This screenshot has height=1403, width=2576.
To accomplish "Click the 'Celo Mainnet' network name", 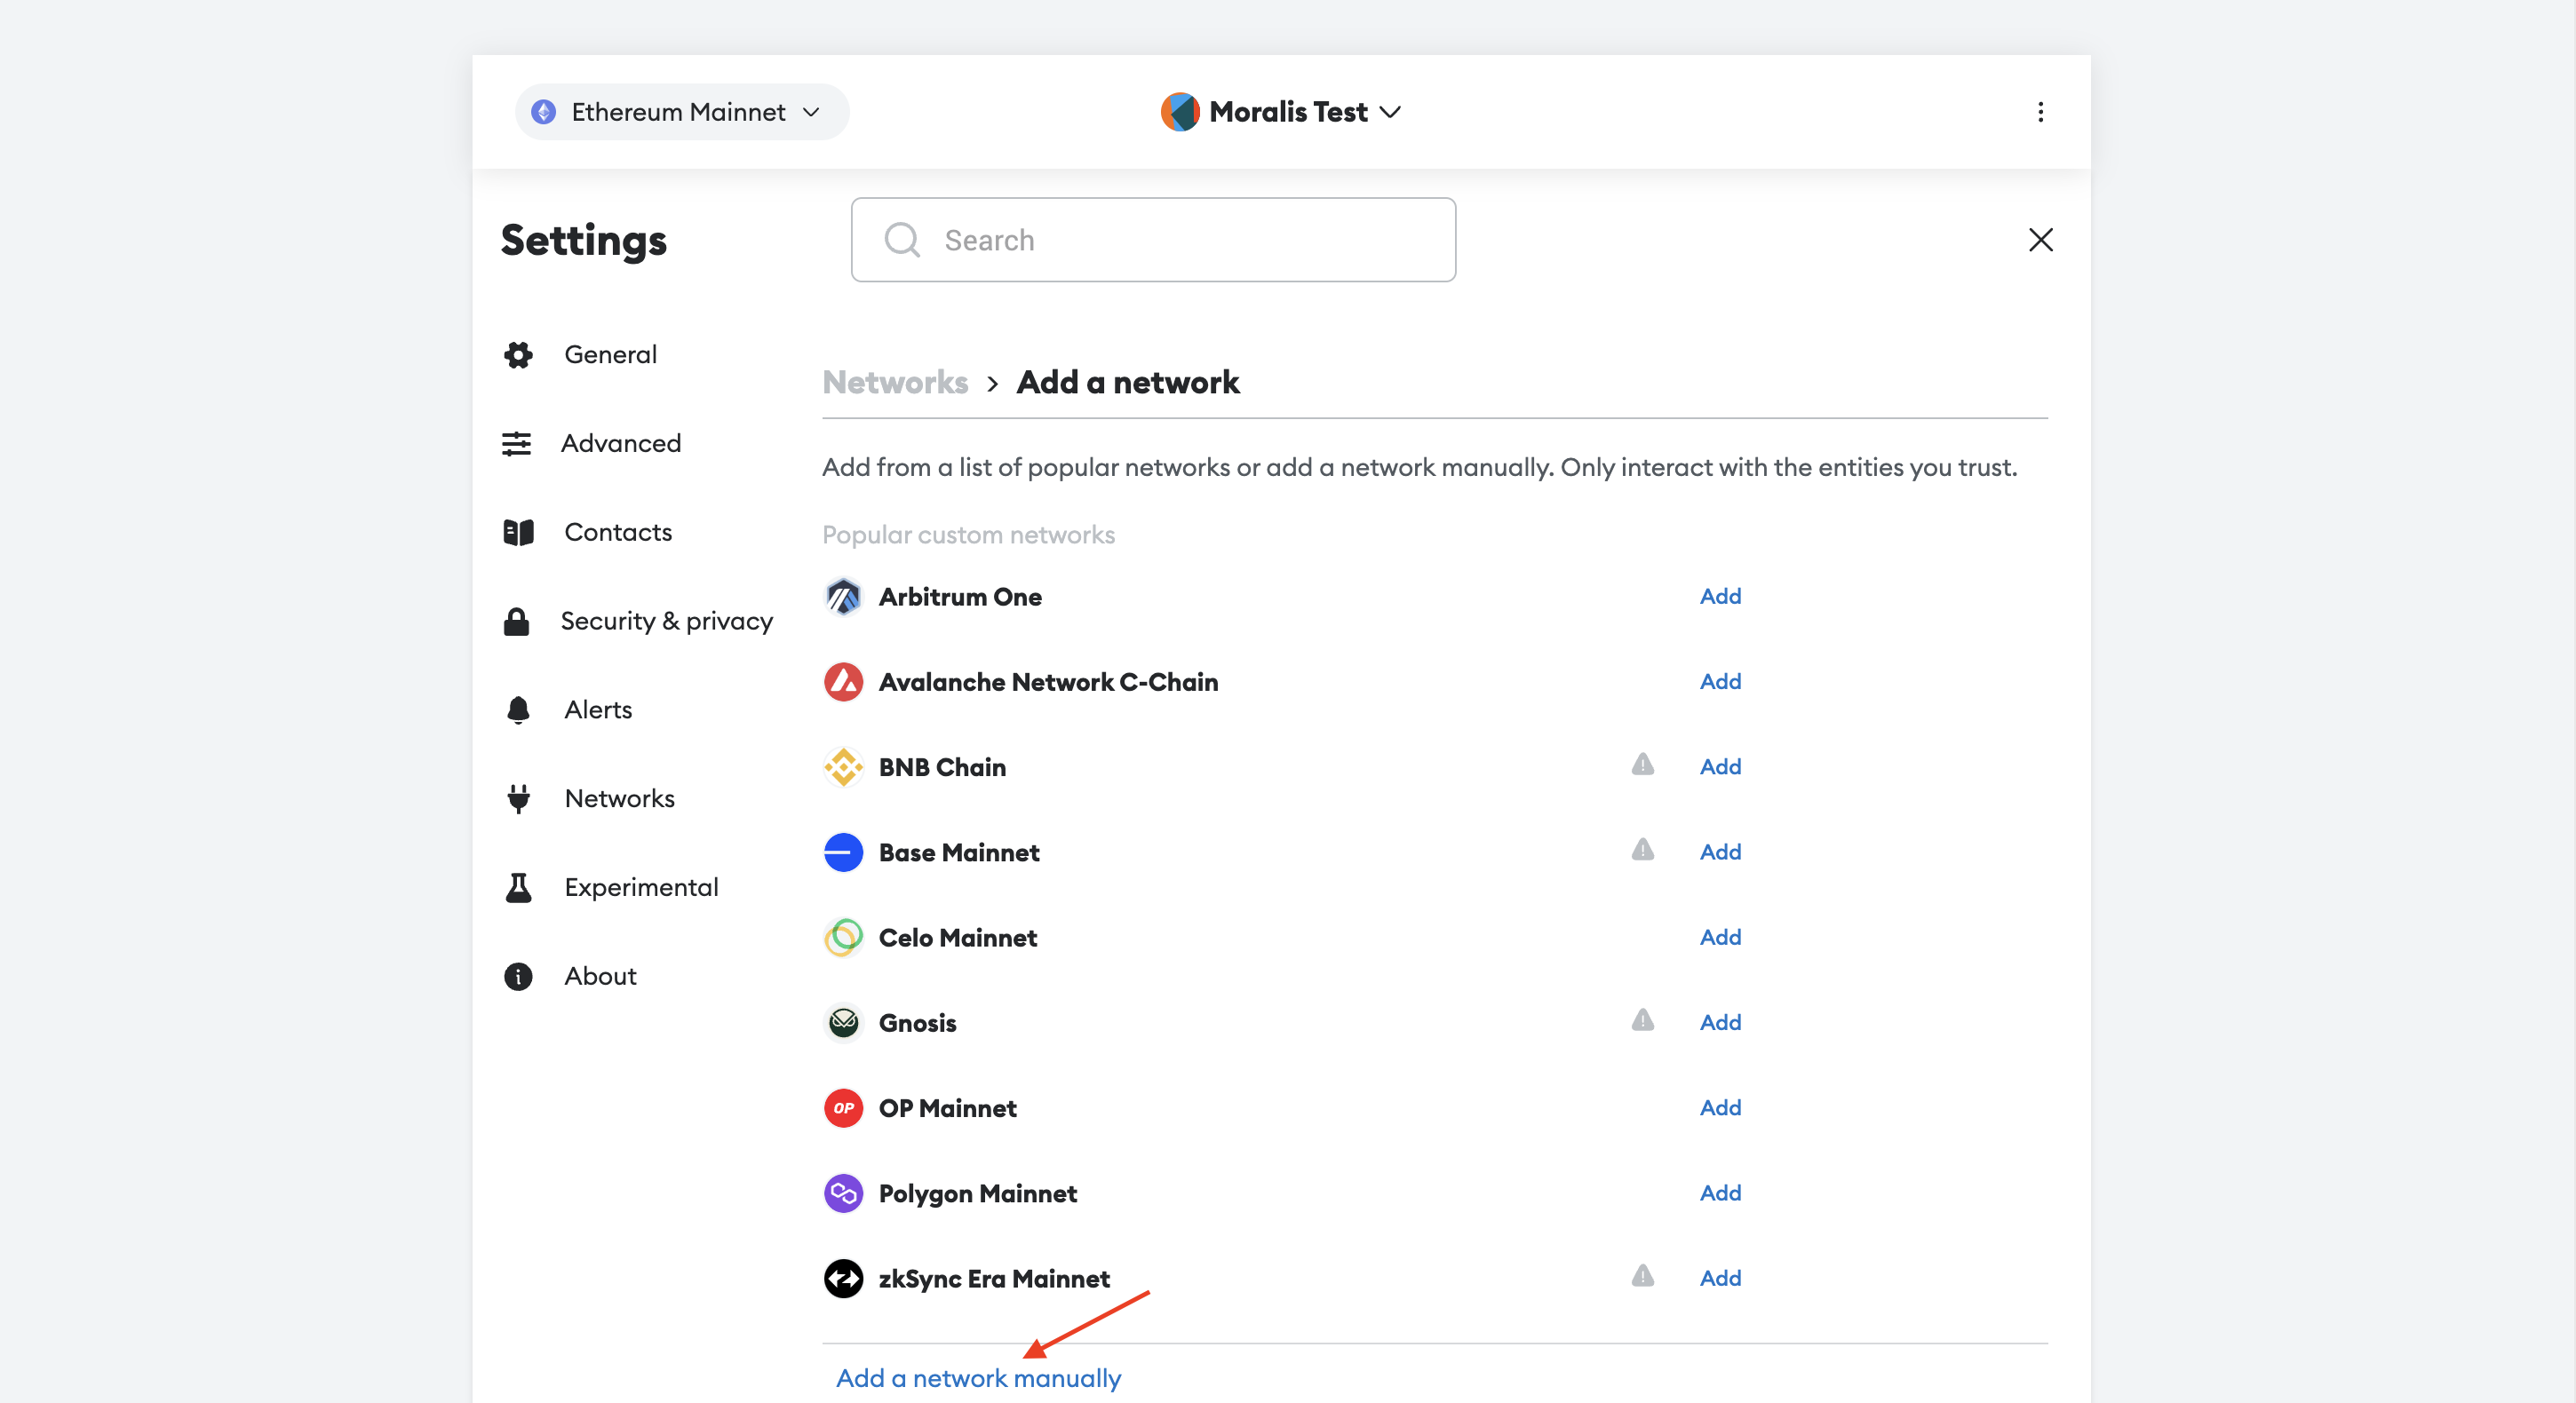I will click(x=957, y=938).
